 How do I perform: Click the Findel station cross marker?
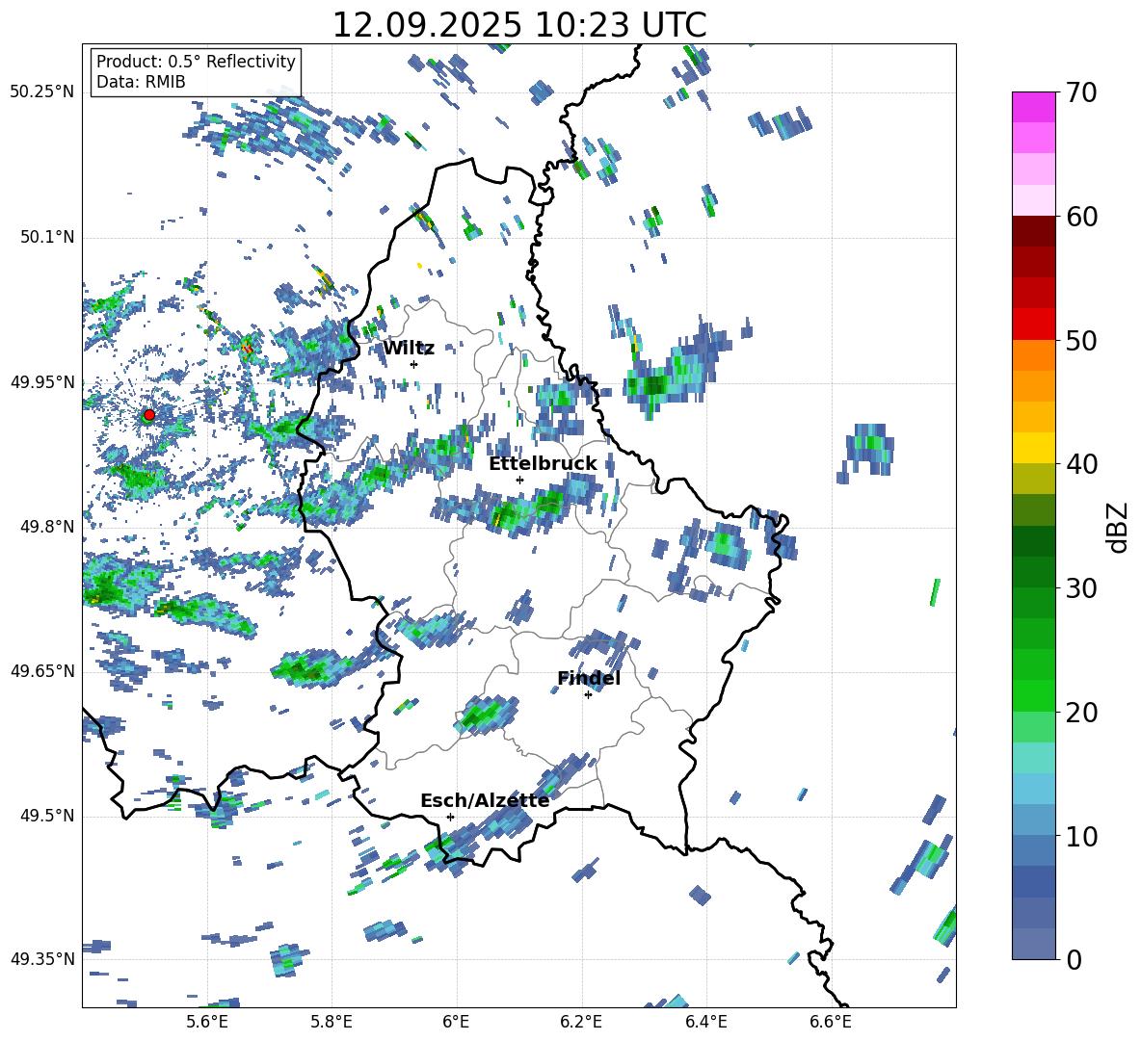click(x=588, y=695)
